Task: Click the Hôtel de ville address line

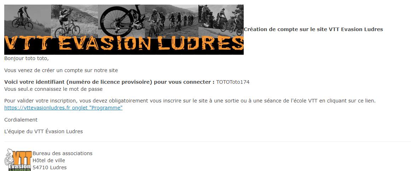Action: [x=49, y=160]
